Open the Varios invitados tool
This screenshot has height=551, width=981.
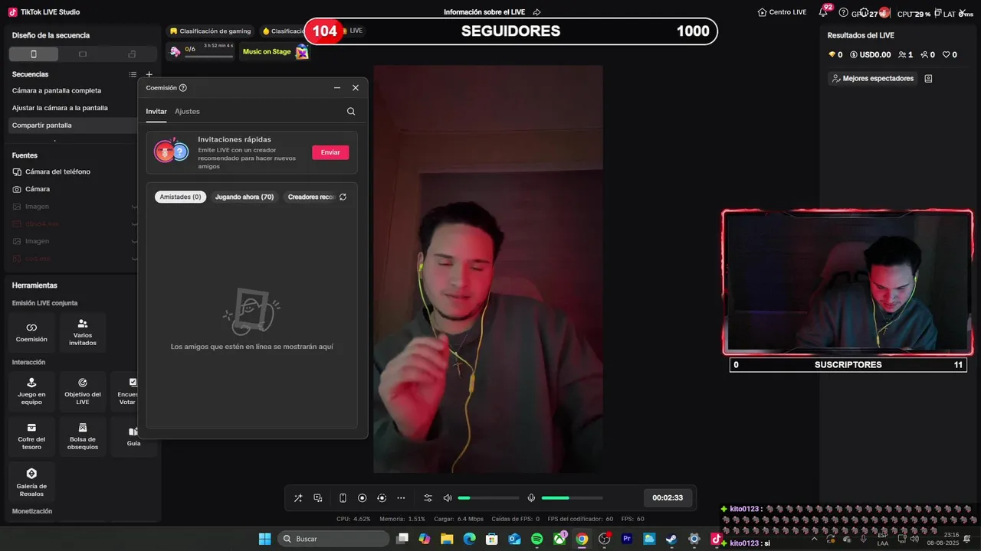click(83, 332)
